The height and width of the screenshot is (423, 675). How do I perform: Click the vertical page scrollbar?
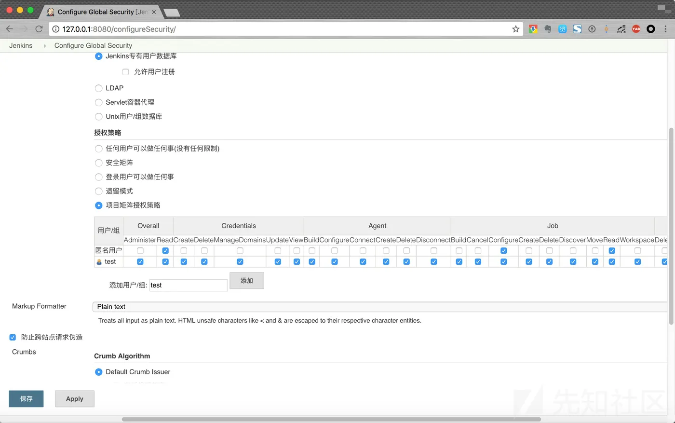[x=671, y=226]
